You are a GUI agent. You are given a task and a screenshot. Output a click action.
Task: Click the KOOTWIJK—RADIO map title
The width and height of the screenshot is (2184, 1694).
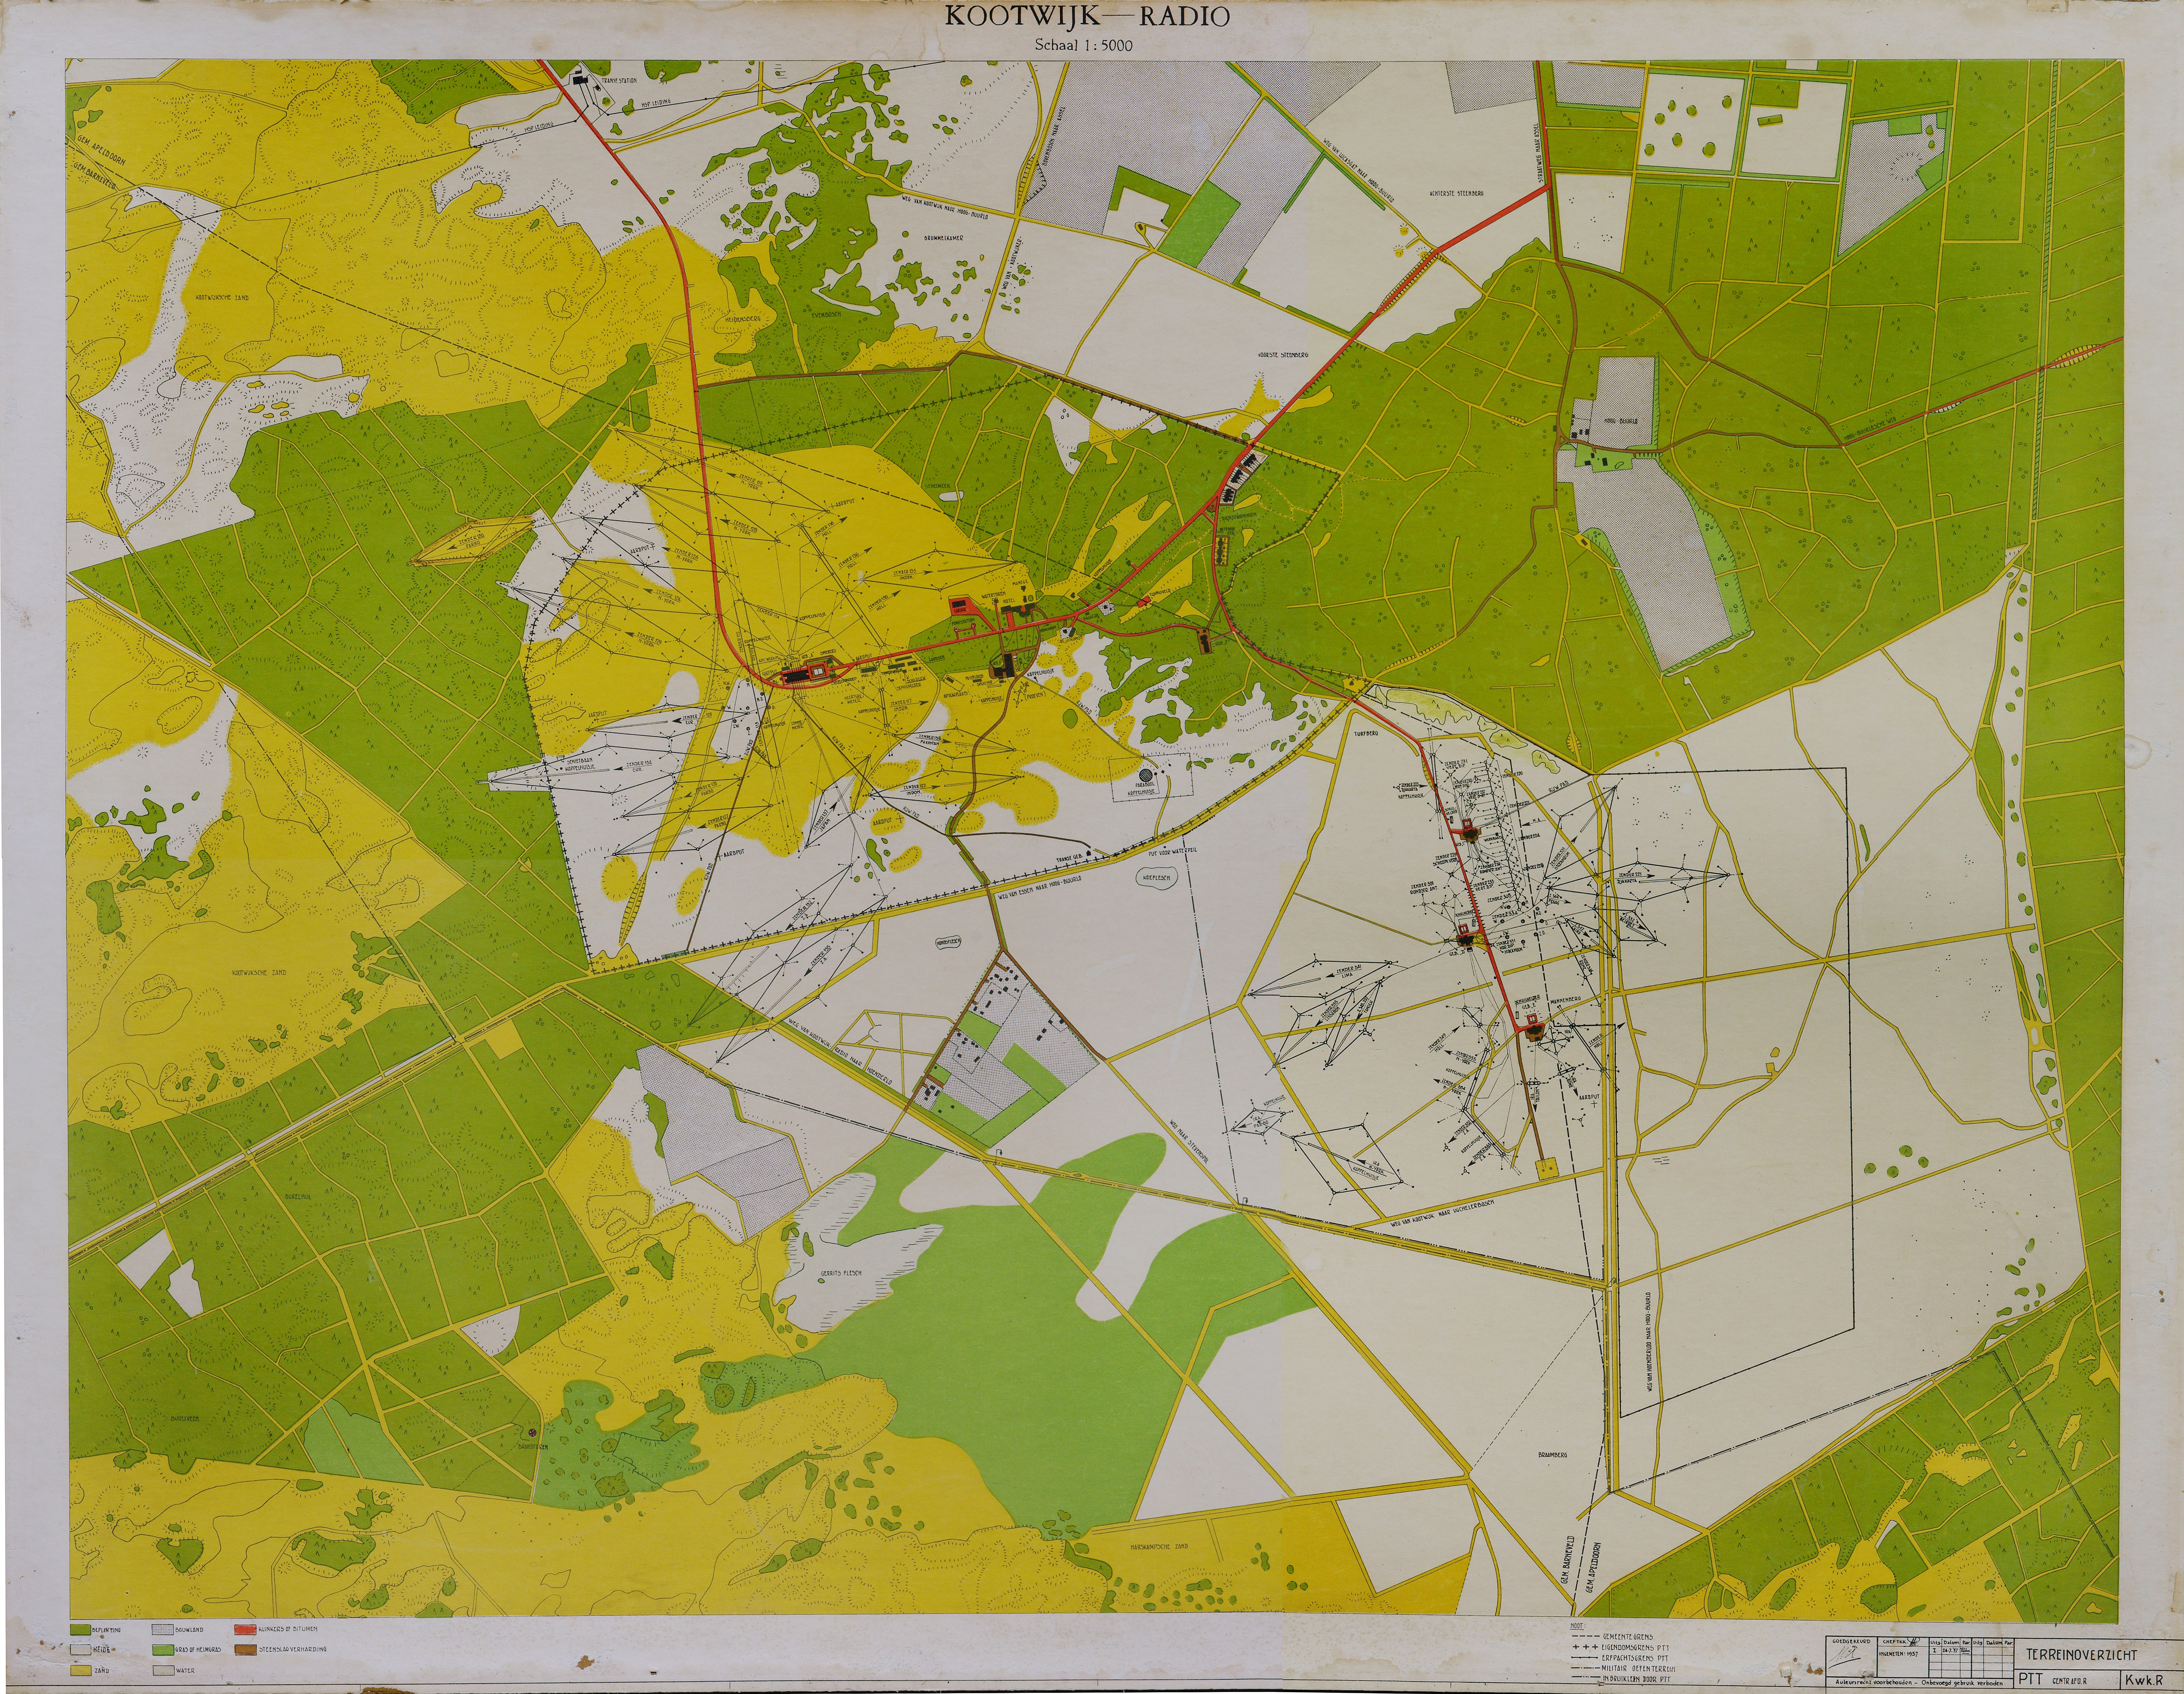1088,16
